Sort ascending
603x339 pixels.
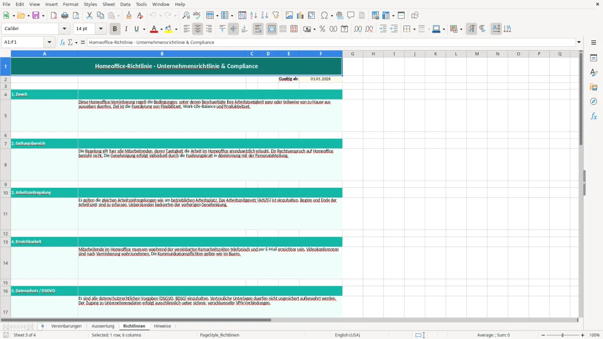tap(254, 16)
